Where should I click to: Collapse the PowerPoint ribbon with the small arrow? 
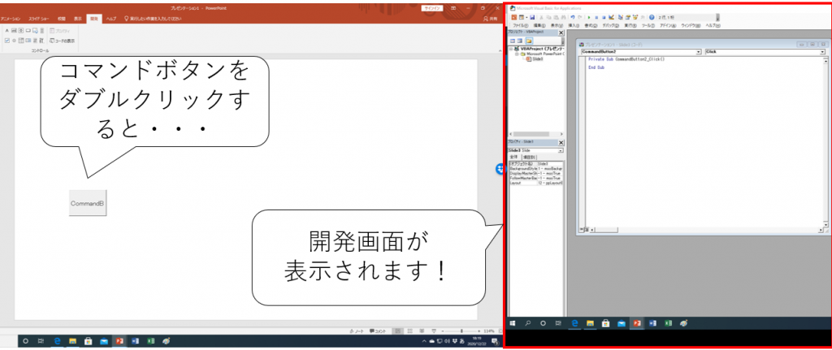[499, 51]
